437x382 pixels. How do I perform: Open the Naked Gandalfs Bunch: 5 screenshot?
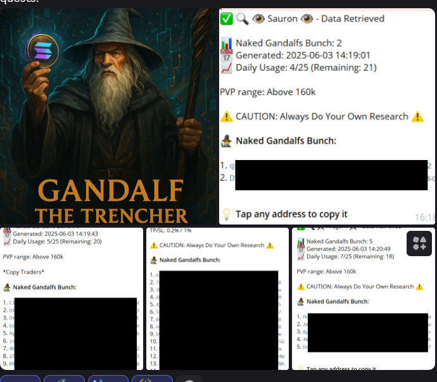click(364, 299)
